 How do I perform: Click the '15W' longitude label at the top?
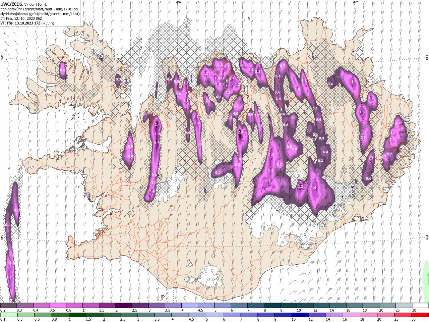pos(355,2)
